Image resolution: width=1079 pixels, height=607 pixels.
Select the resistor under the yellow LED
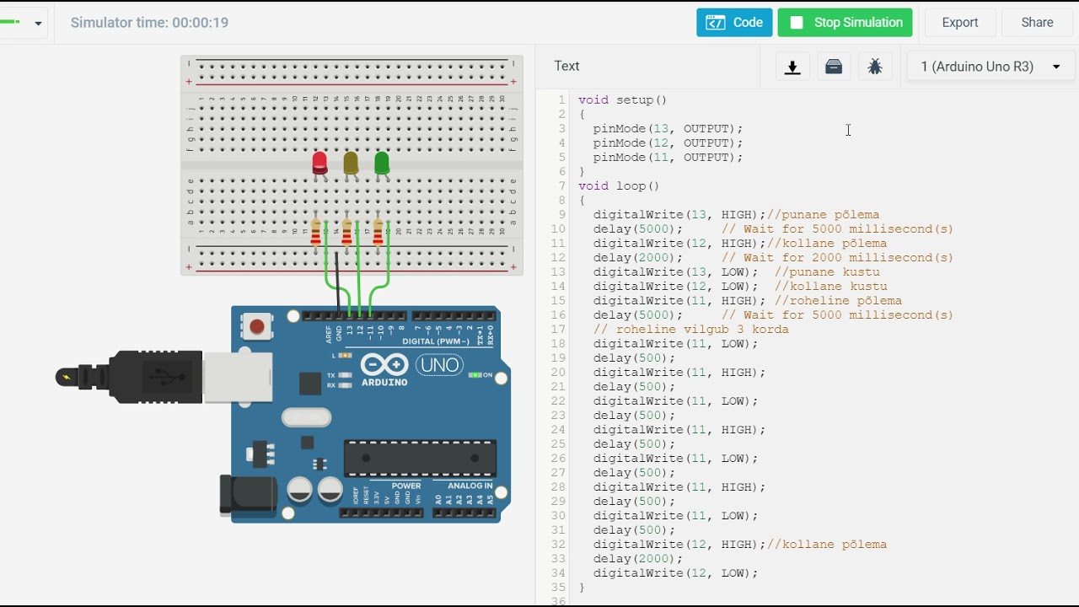(x=346, y=233)
